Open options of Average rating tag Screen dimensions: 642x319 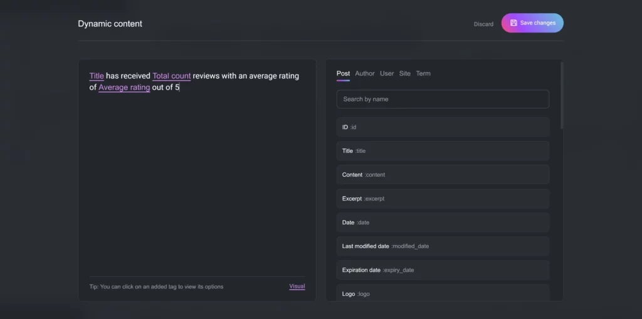click(x=124, y=87)
